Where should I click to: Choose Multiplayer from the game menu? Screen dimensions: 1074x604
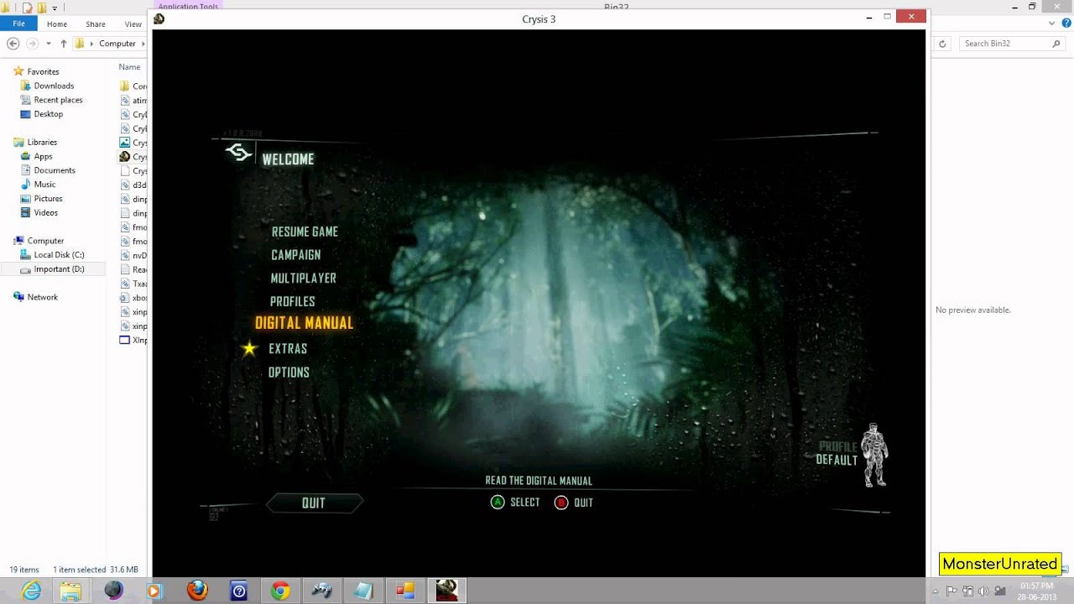303,279
